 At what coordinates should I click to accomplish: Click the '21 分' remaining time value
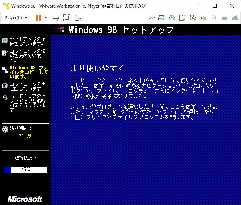pos(25,136)
